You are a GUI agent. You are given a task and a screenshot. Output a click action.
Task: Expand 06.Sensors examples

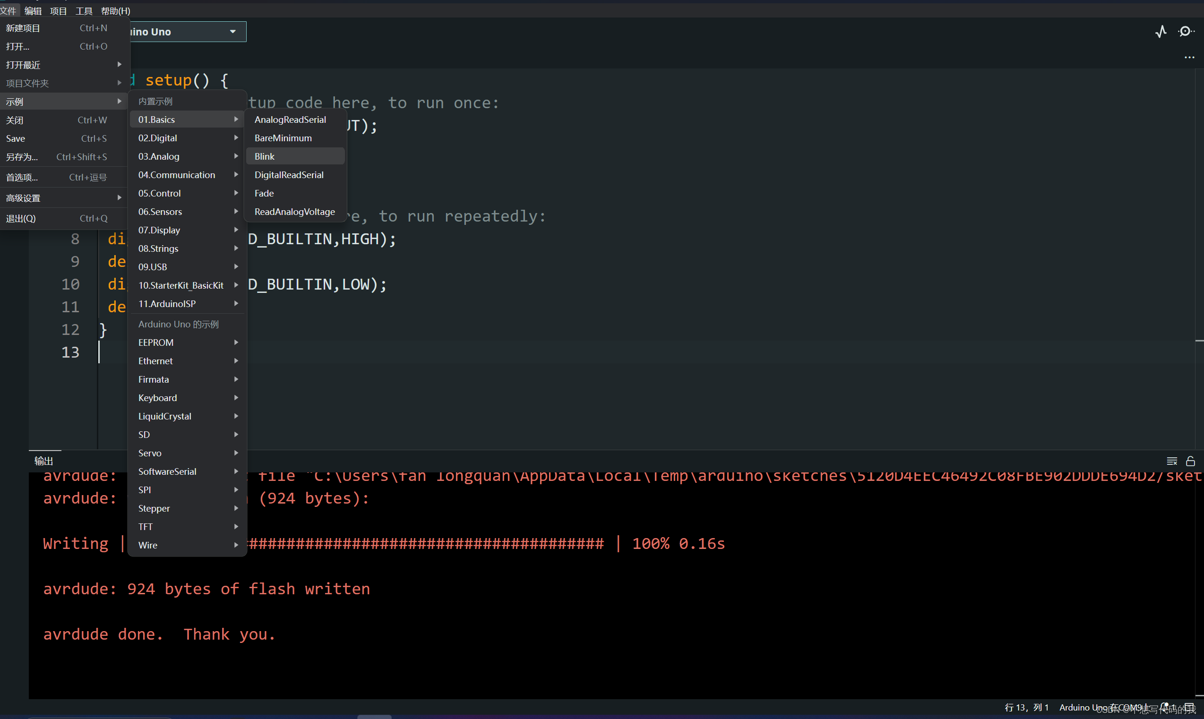(x=188, y=212)
